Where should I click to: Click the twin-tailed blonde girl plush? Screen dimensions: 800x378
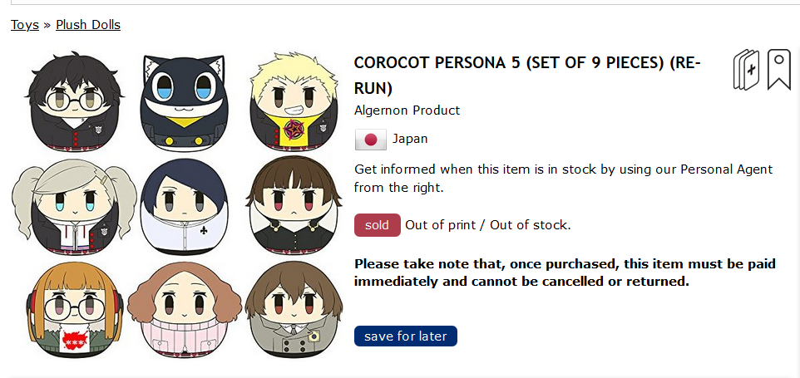pyautogui.click(x=75, y=208)
